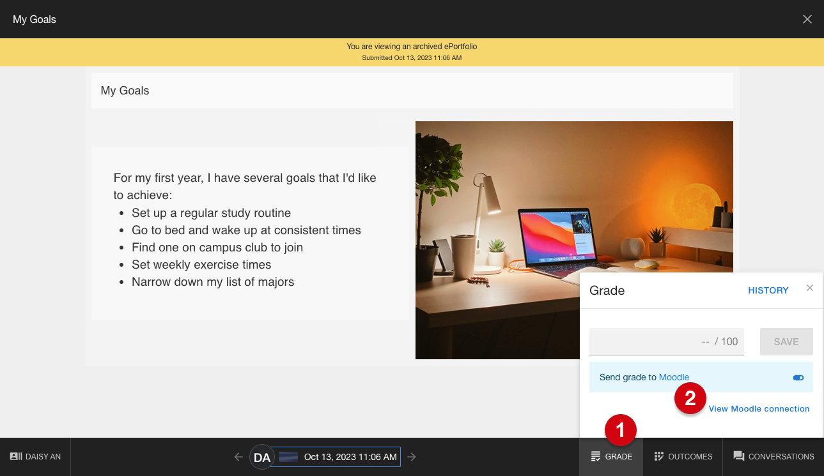Close the Grade panel
The image size is (824, 476).
point(810,288)
